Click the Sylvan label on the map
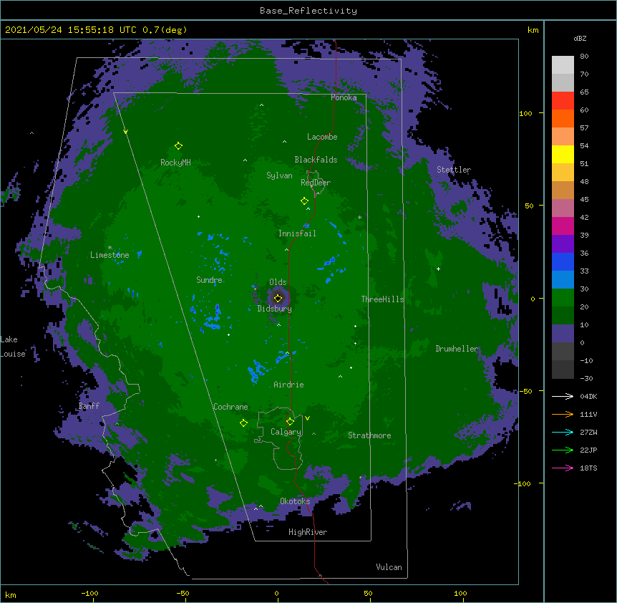617x603 pixels. tap(279, 175)
